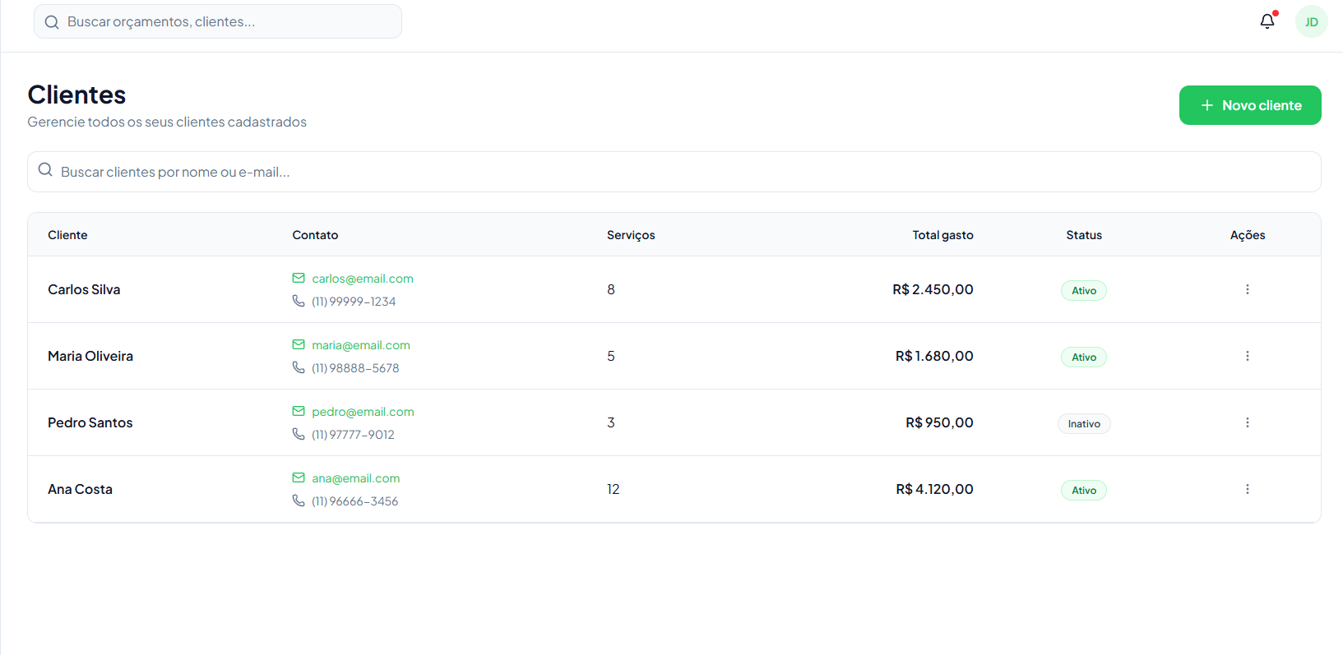Focus the Buscar orçamentos, clientes search box
Image resolution: width=1343 pixels, height=655 pixels.
218,21
